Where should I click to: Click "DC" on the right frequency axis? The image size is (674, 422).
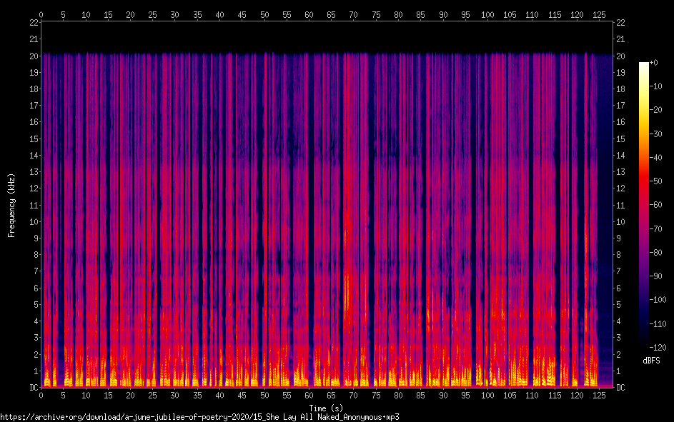click(x=620, y=388)
